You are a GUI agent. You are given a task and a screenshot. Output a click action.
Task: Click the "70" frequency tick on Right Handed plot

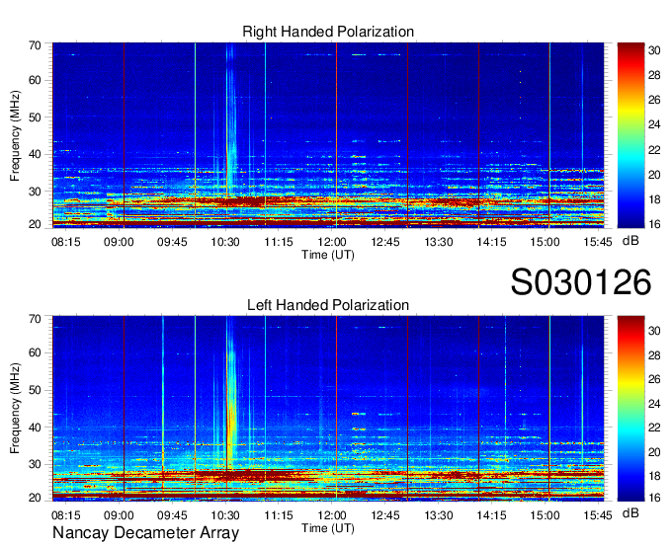(35, 45)
